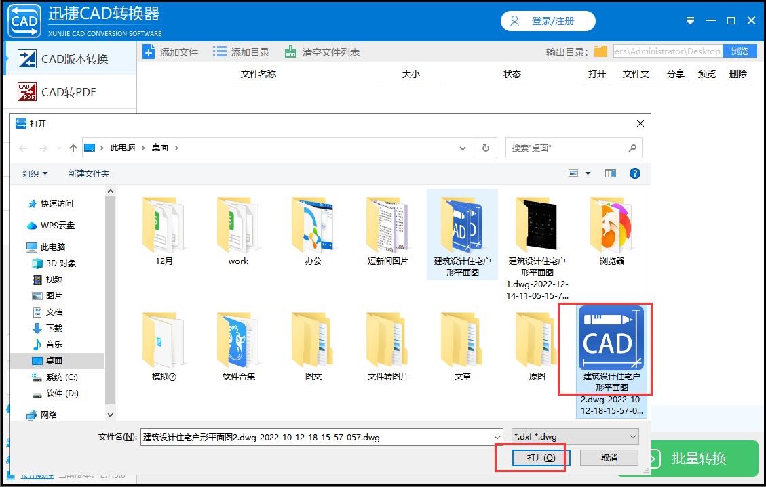Show the preview pane via its icon
Image resolution: width=766 pixels, height=487 pixels.
(x=609, y=173)
